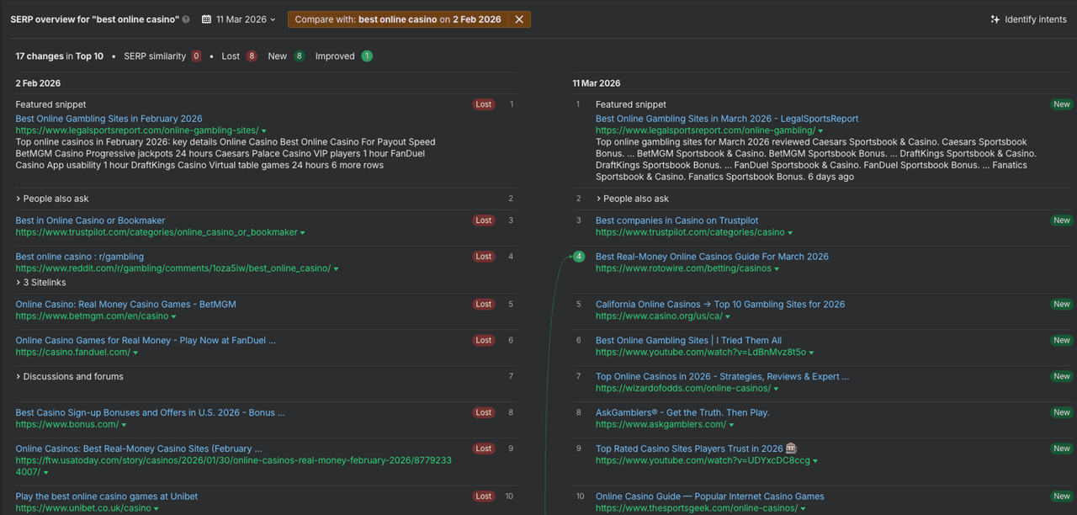Expand the 3 Sitelinks under the Reddit result
This screenshot has width=1077, height=515.
pyautogui.click(x=42, y=282)
